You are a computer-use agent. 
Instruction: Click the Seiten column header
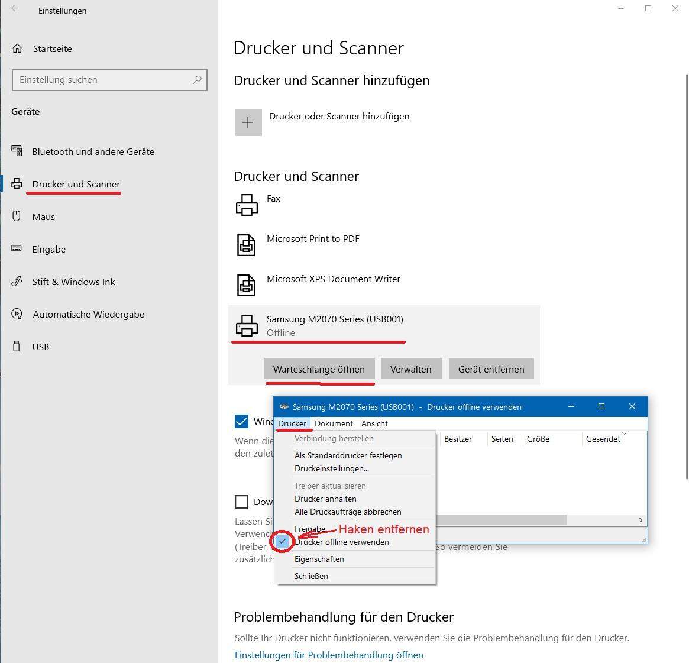[502, 439]
